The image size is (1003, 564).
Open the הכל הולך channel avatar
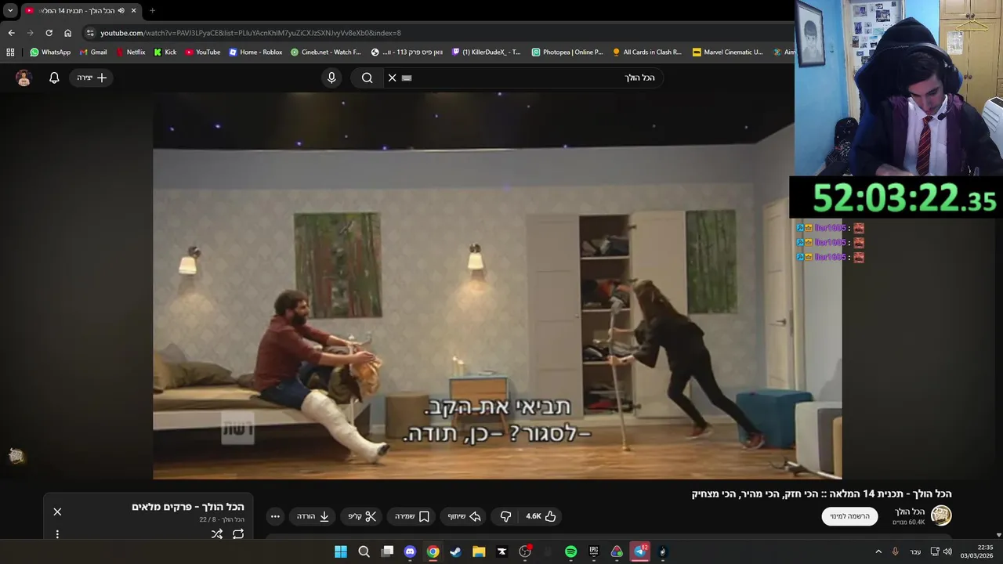(940, 515)
